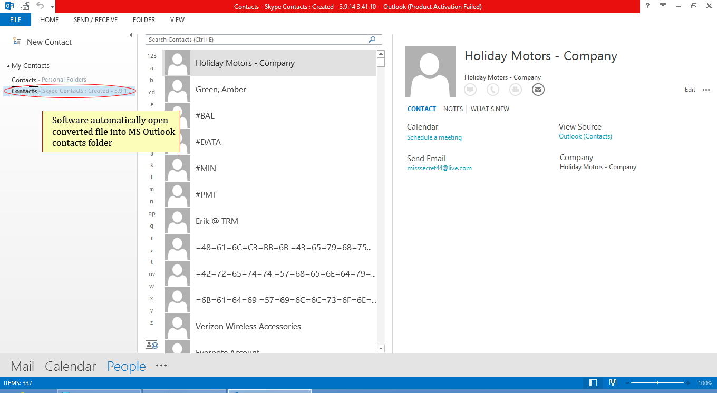Click Erik @ TRM avatar thumbnail

178,221
